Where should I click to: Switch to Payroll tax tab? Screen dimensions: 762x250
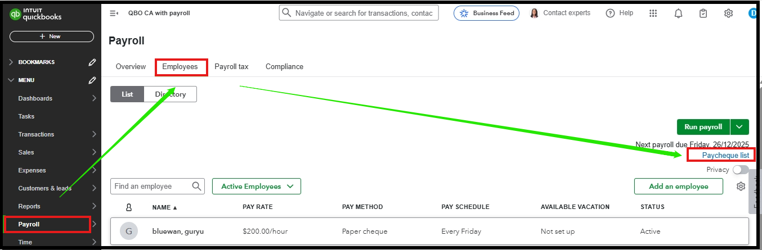coord(231,66)
